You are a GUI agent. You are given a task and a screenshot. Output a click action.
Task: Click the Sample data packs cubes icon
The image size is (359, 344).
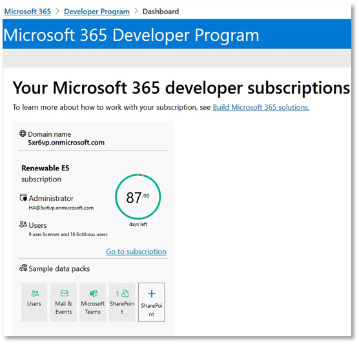pos(23,268)
